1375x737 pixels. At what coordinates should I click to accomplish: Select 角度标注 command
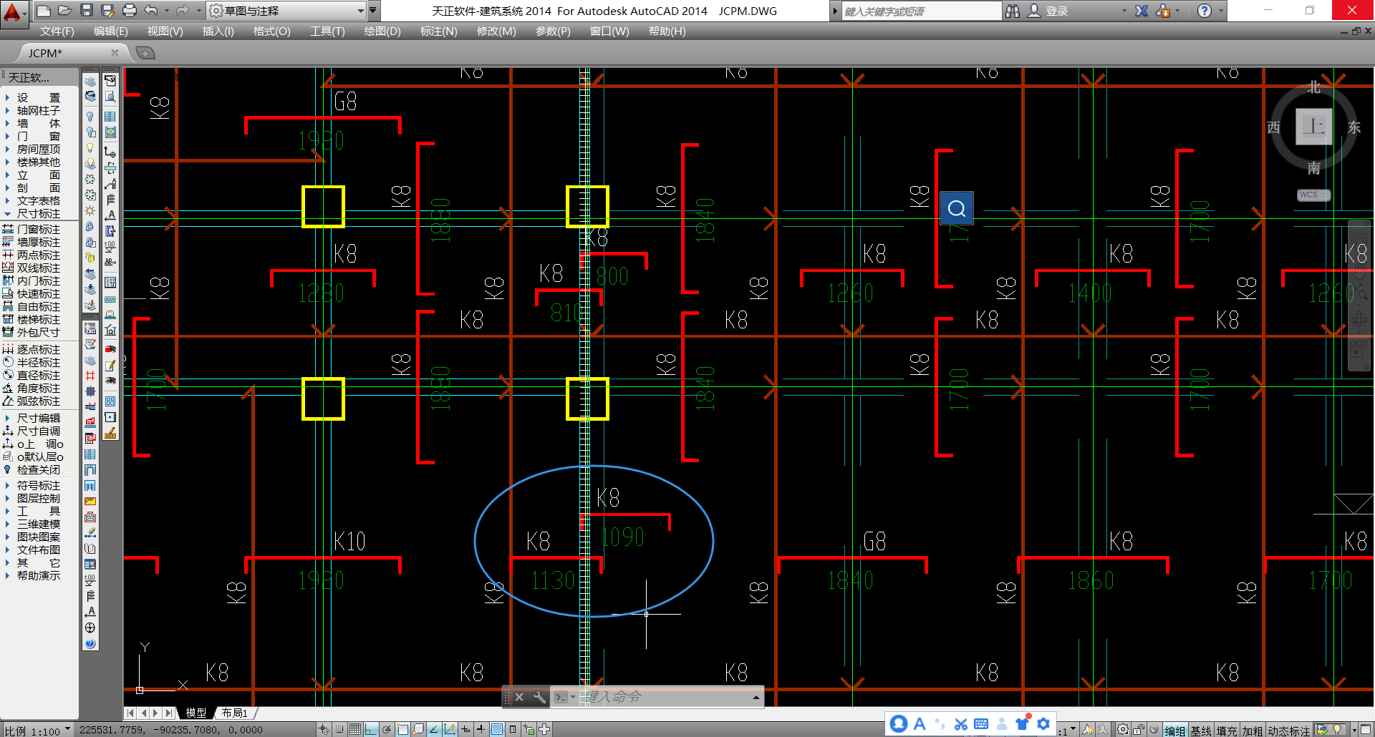click(38, 388)
